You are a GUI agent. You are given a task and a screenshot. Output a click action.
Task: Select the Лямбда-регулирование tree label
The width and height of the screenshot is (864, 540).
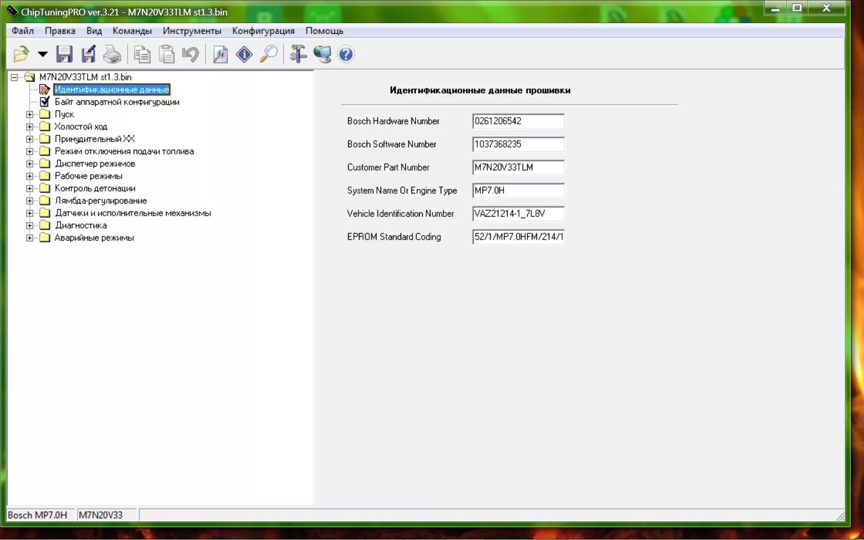click(101, 201)
